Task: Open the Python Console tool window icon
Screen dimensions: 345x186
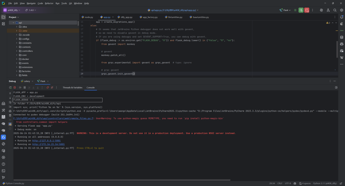Action: (3, 144)
